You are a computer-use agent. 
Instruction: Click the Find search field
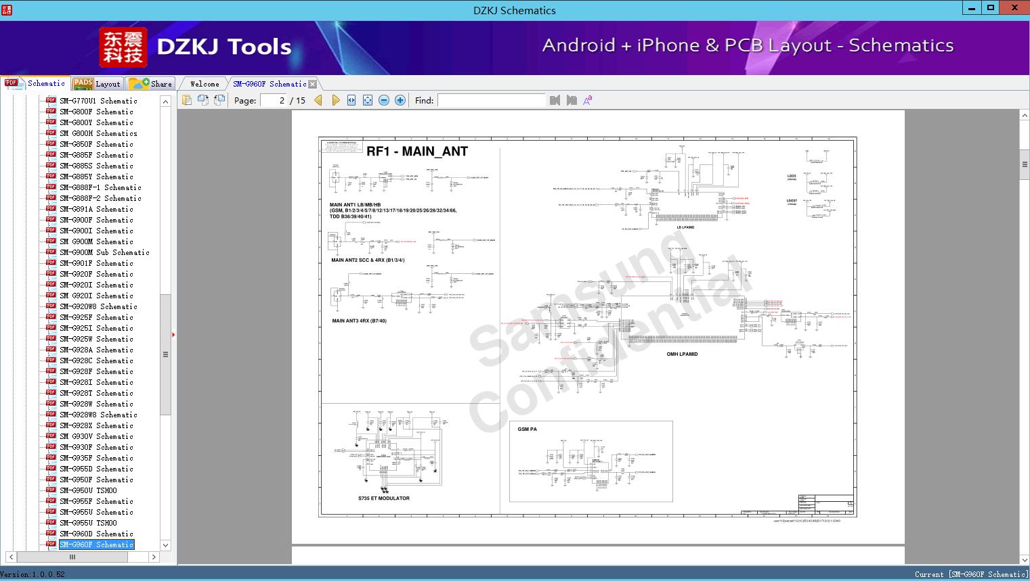pyautogui.click(x=491, y=100)
